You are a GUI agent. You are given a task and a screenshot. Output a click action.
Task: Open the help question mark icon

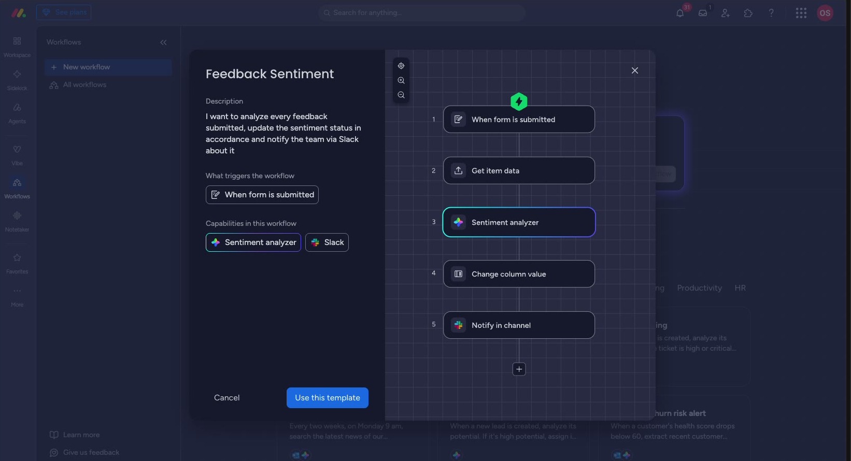(x=771, y=13)
